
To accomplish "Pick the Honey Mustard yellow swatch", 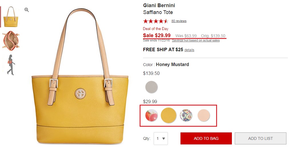I will coord(169,115).
